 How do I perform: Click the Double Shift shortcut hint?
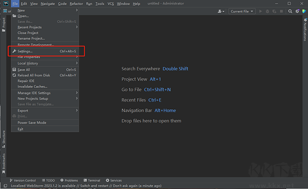175,69
